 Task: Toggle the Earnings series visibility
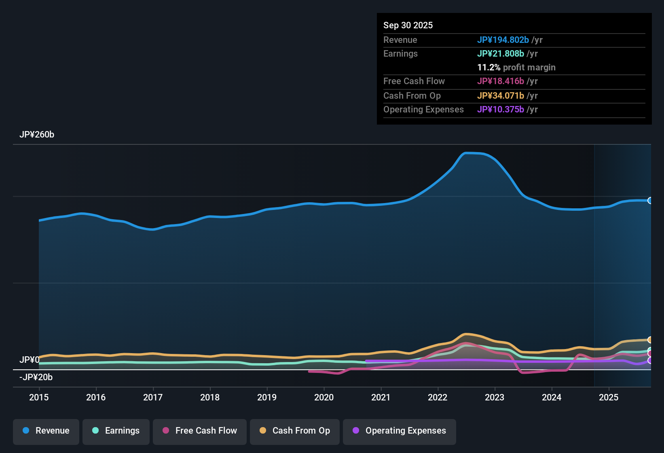(116, 431)
